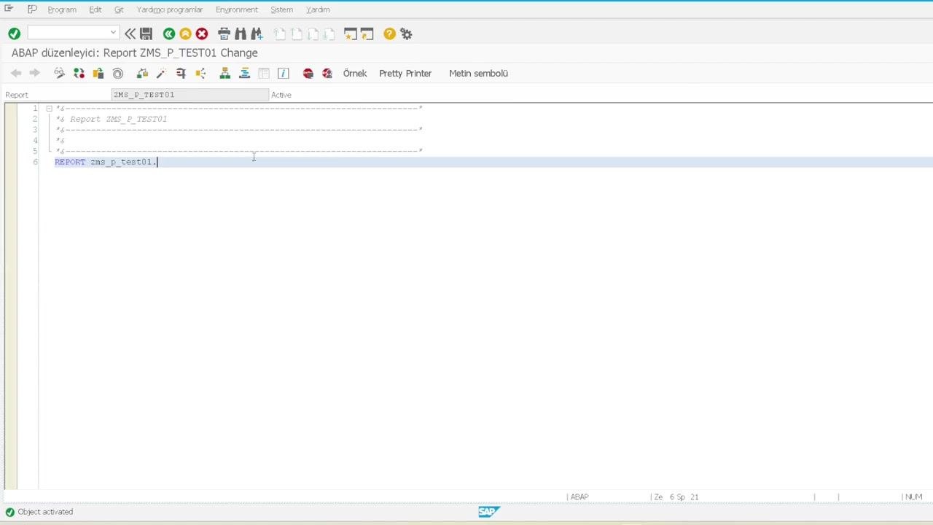This screenshot has width=933, height=525.
Task: Open Where-Used List icon
Action: click(x=200, y=73)
